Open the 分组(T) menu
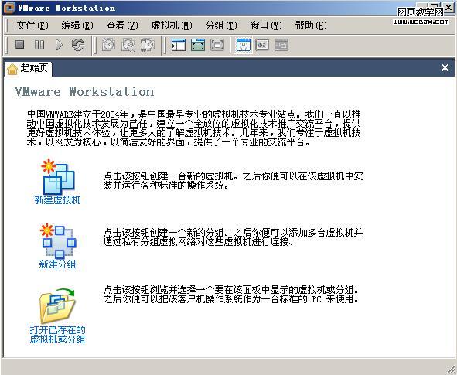The height and width of the screenshot is (375, 457). coord(221,26)
